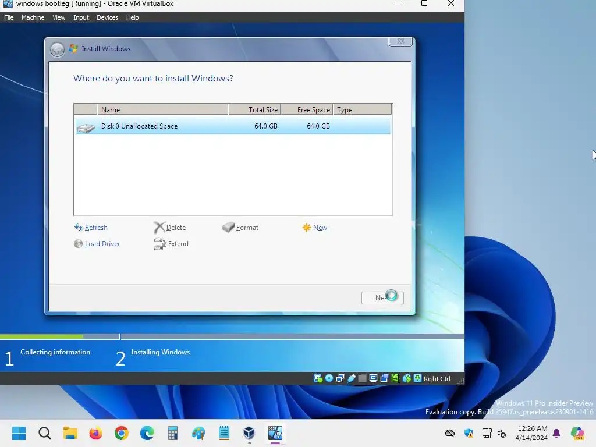The image size is (596, 447).
Task: Click the Free Space column header
Action: [x=307, y=110]
